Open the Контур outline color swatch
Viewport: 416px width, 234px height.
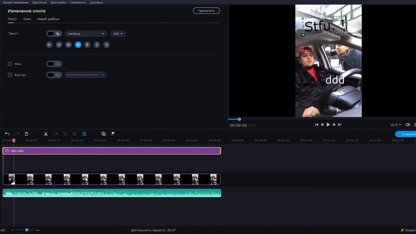click(54, 75)
